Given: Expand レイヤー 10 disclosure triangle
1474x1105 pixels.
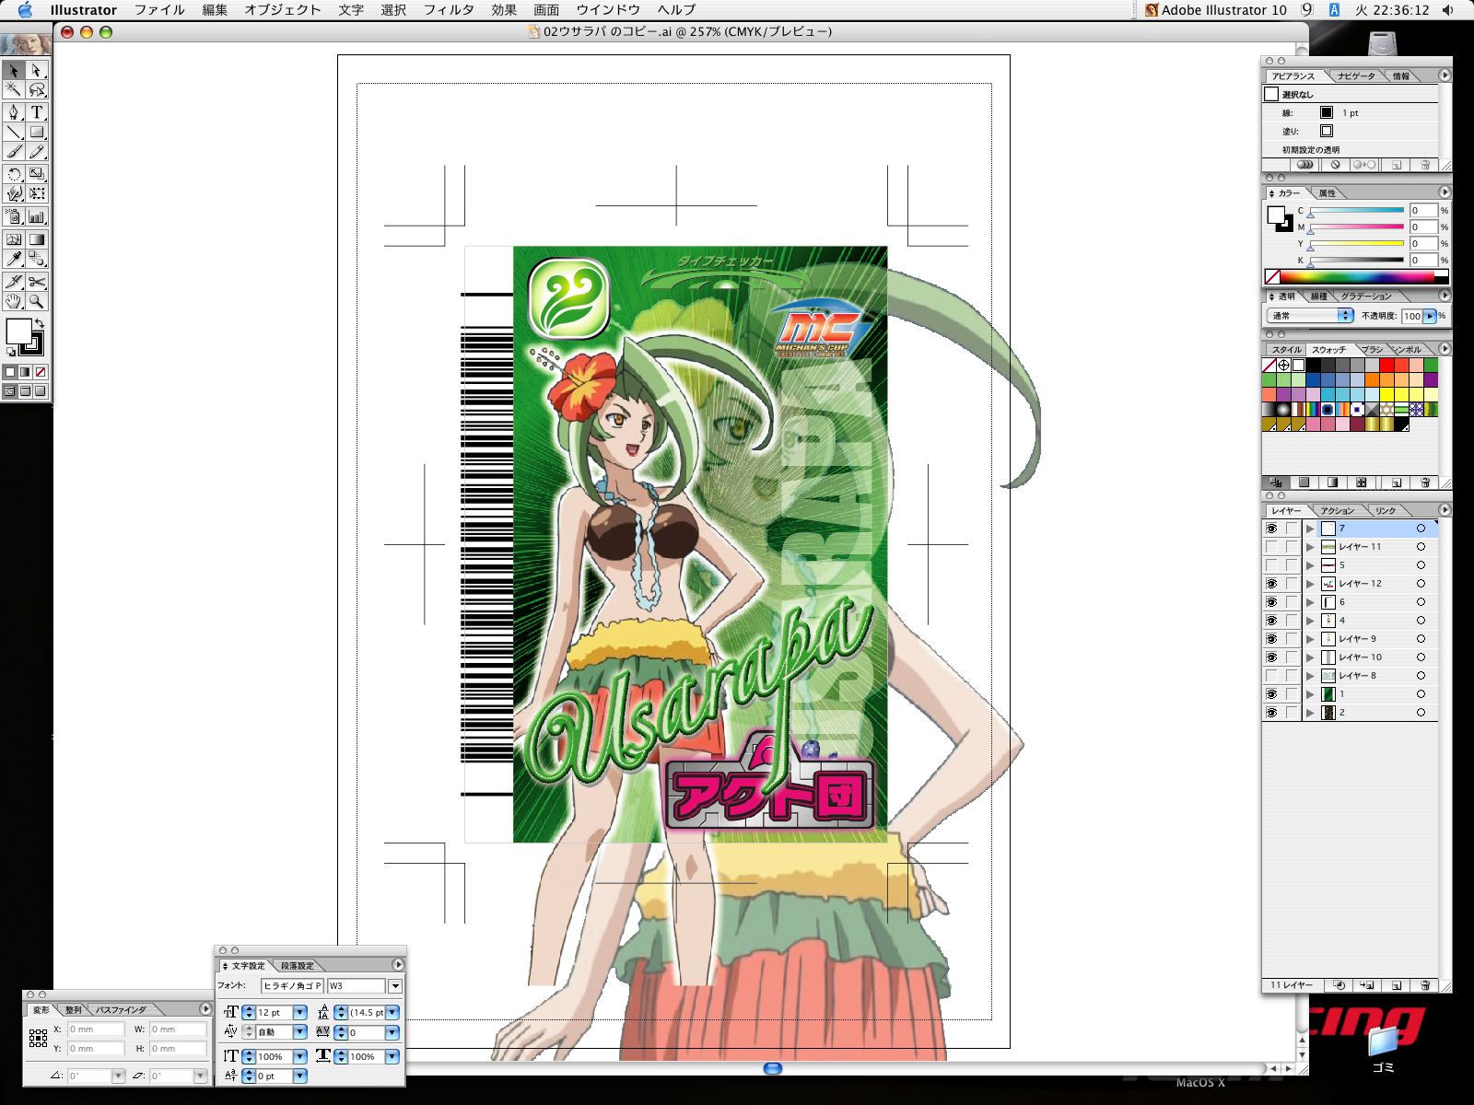Looking at the screenshot, I should 1310,657.
